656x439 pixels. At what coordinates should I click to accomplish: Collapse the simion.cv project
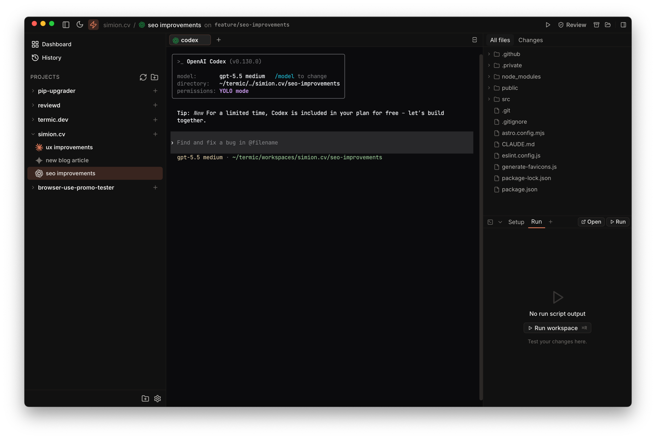(x=33, y=134)
